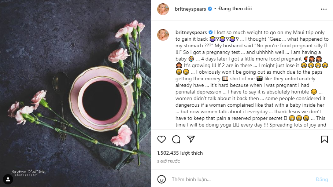Open britneyspears username link in the caption
Image resolution: width=333 pixels, height=187 pixels.
[x=191, y=32]
